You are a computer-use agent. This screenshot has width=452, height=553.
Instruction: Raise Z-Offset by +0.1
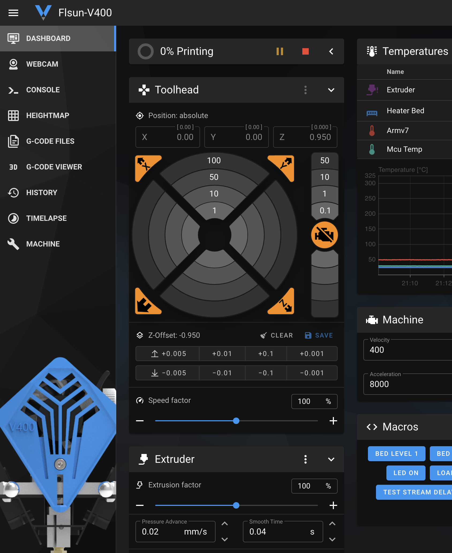266,354
